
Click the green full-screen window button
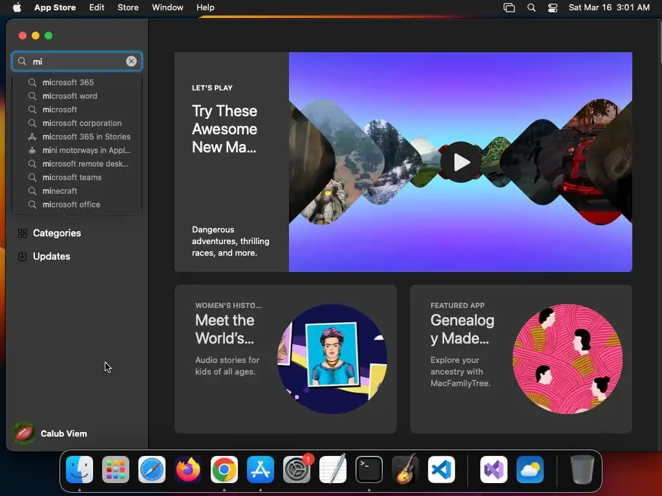(x=48, y=36)
